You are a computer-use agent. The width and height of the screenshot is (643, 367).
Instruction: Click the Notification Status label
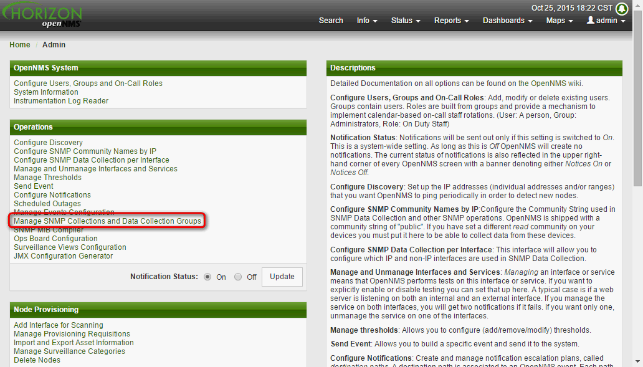coord(164,277)
